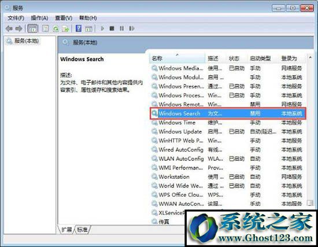Click the Refresh toolbar icon
The image size is (318, 247).
tap(56, 28)
